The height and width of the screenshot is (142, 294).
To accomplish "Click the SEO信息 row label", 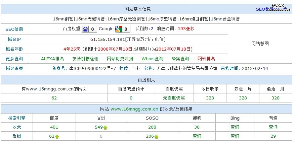I will pyautogui.click(x=14, y=29).
